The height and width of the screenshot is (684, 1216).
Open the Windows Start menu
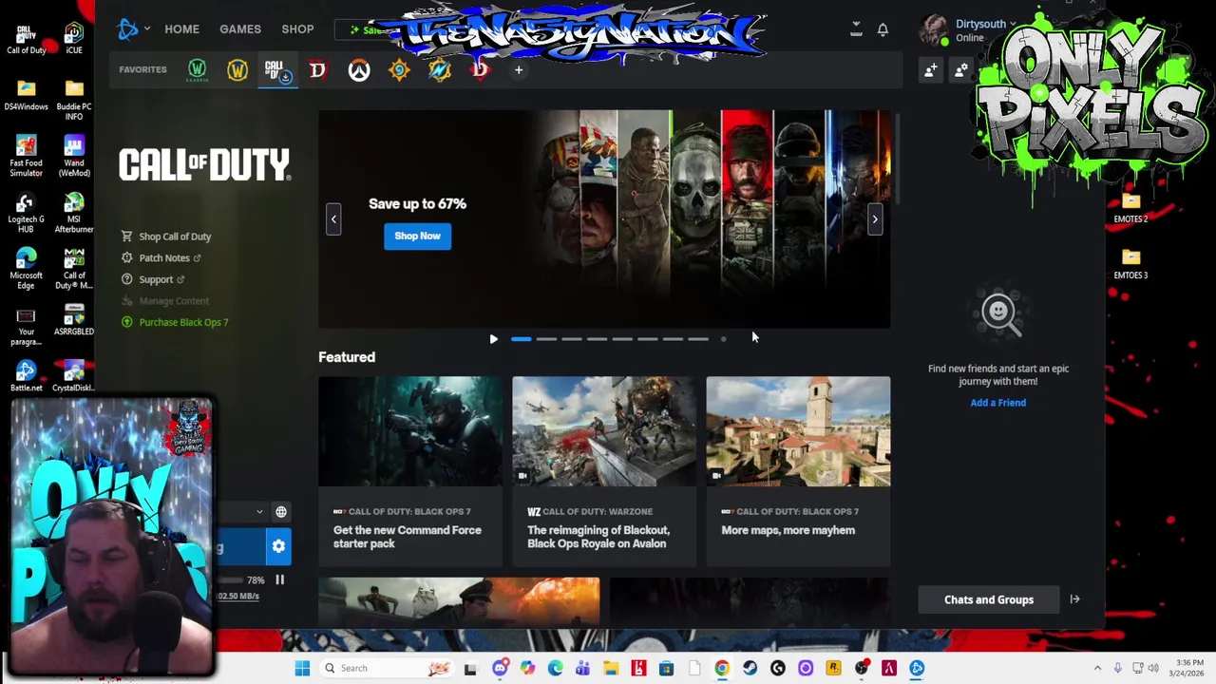[x=302, y=668]
